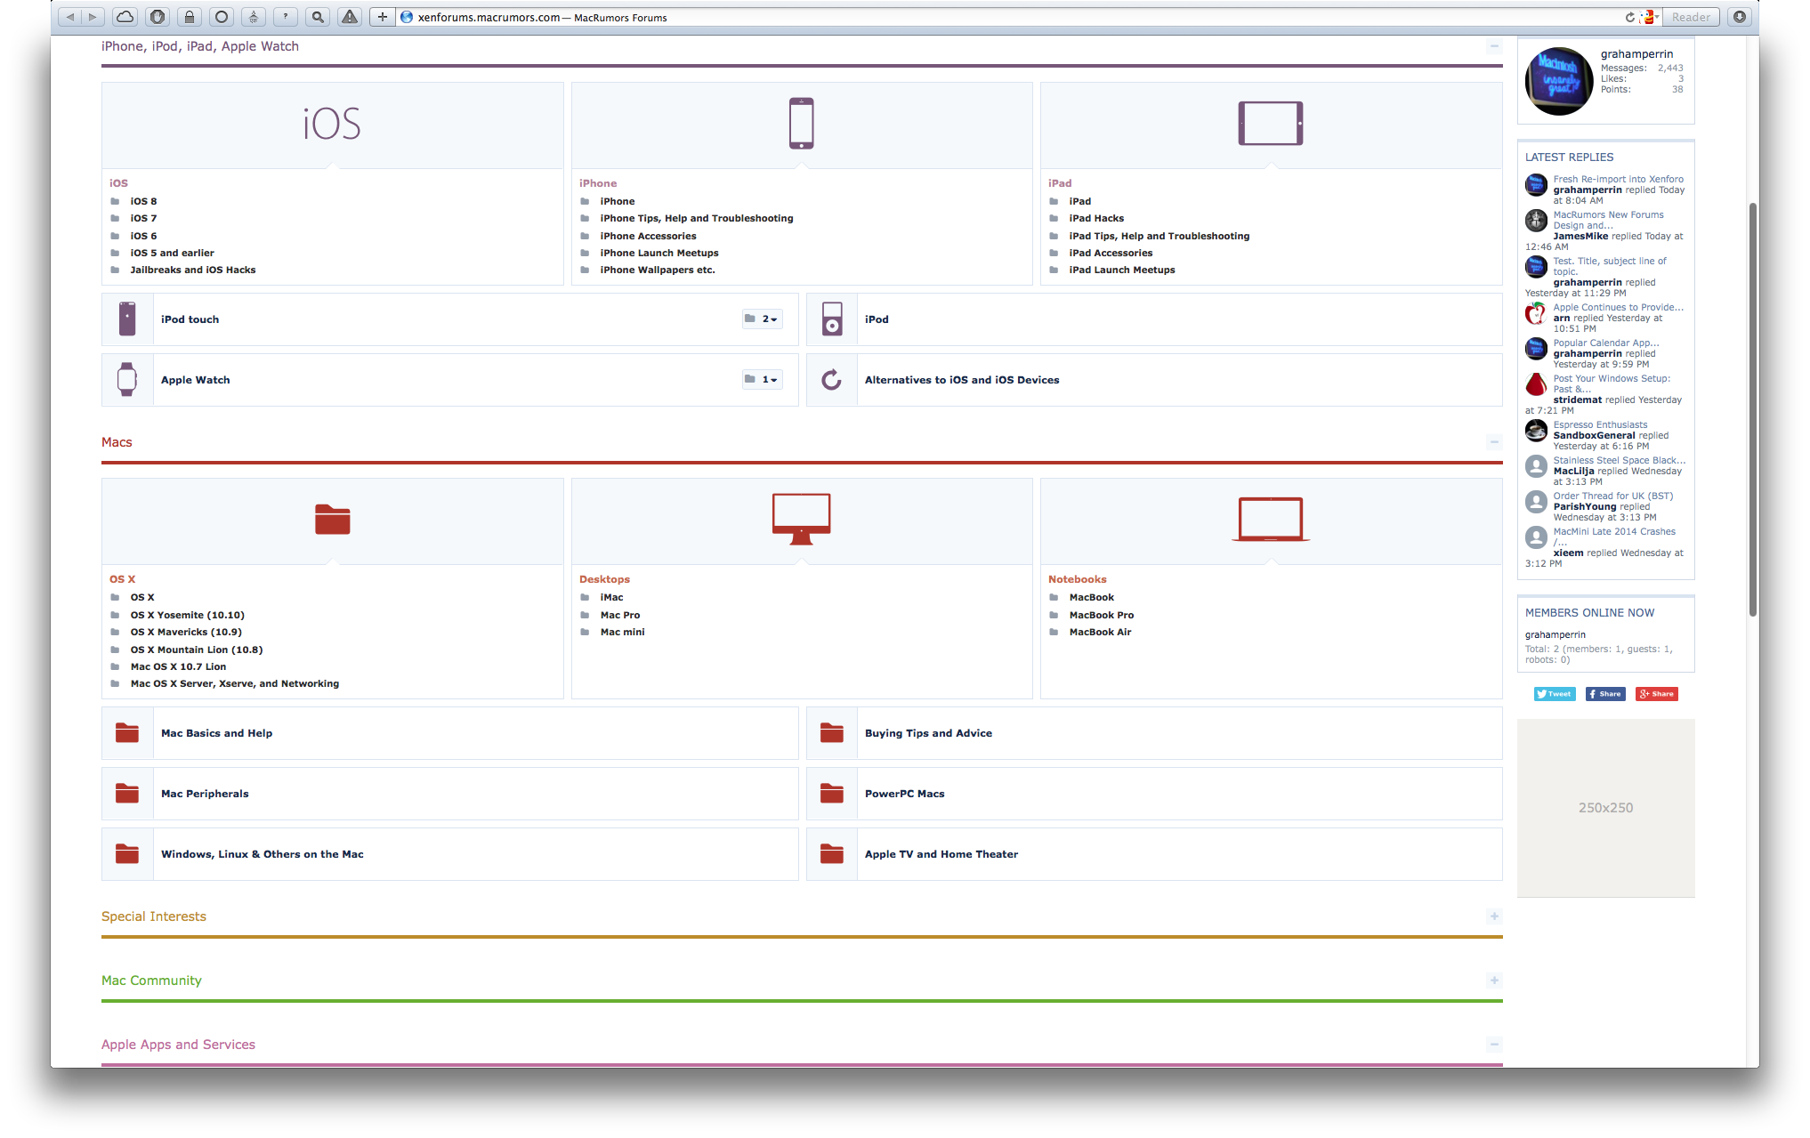
Task: Open Stainless Steel Space Black thread
Action: 1619,460
